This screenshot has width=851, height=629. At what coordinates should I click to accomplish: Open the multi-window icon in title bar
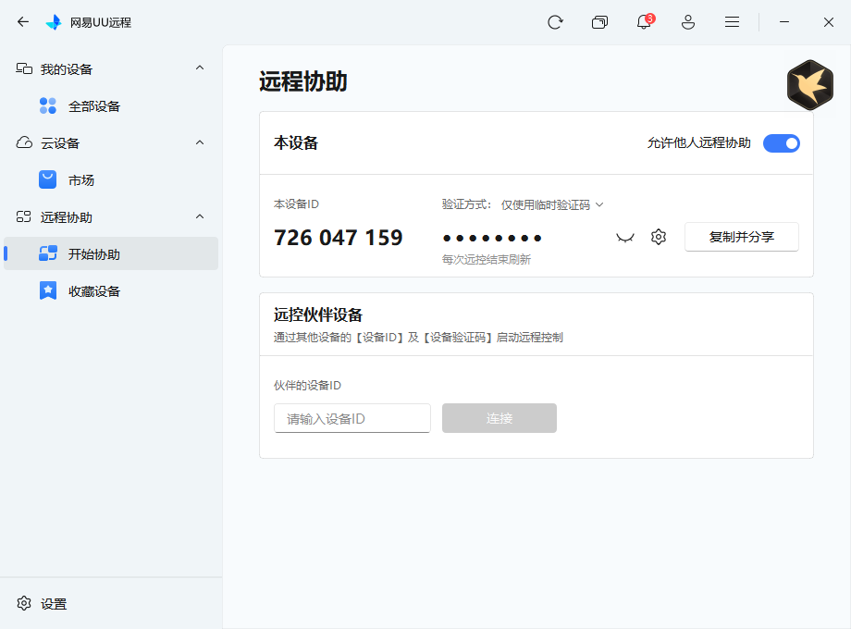[599, 22]
